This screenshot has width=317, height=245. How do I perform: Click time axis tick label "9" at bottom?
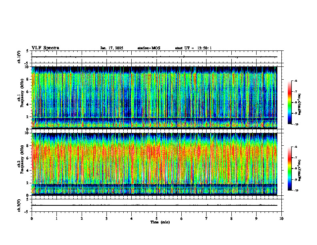click(x=256, y=219)
